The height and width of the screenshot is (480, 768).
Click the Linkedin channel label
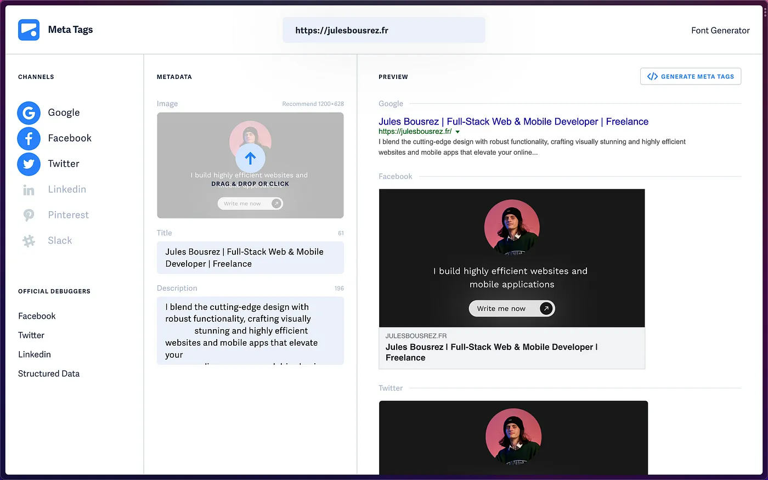coord(67,189)
